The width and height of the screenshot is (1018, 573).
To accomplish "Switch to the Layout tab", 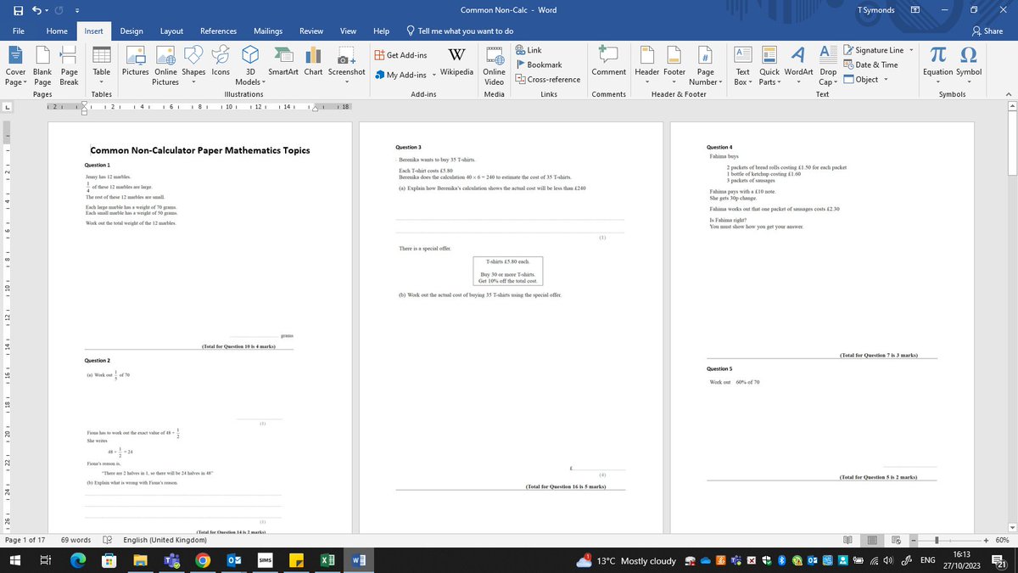I will coord(172,31).
